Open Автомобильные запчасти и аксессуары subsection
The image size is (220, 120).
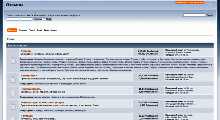53,84
